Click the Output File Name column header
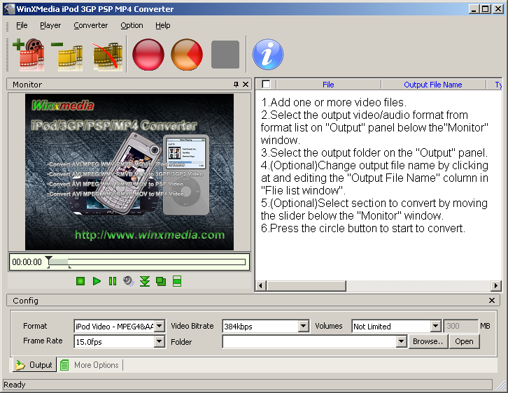The height and width of the screenshot is (393, 508). coord(433,85)
